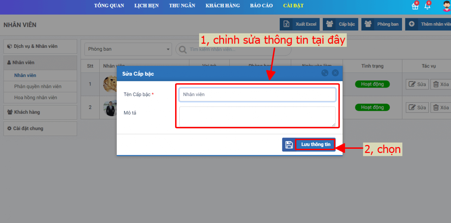Click the user avatar in top bar
This screenshot has width=451, height=223.
click(x=446, y=6)
